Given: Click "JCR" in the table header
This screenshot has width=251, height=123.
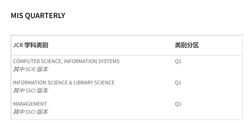Looking at the screenshot, I should 18,45.
